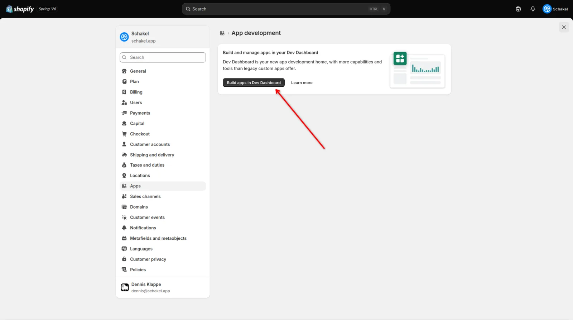
Task: Open Checkout settings
Action: pyautogui.click(x=163, y=134)
